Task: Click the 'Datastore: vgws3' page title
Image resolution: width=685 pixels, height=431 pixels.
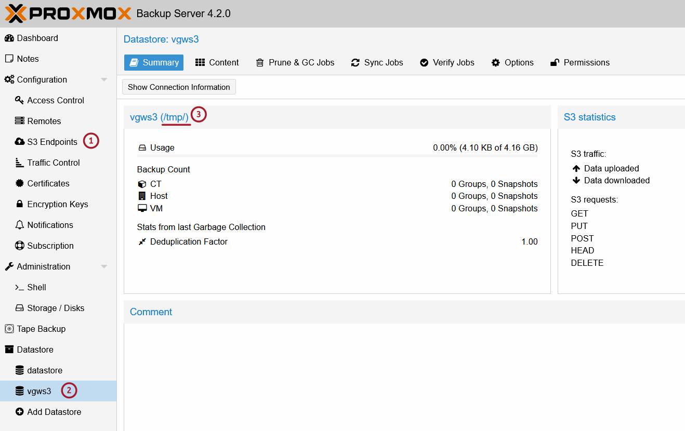Action: pos(161,39)
